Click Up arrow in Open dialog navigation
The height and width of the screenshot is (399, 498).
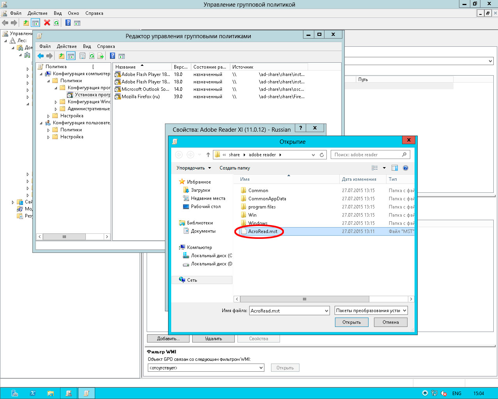208,155
